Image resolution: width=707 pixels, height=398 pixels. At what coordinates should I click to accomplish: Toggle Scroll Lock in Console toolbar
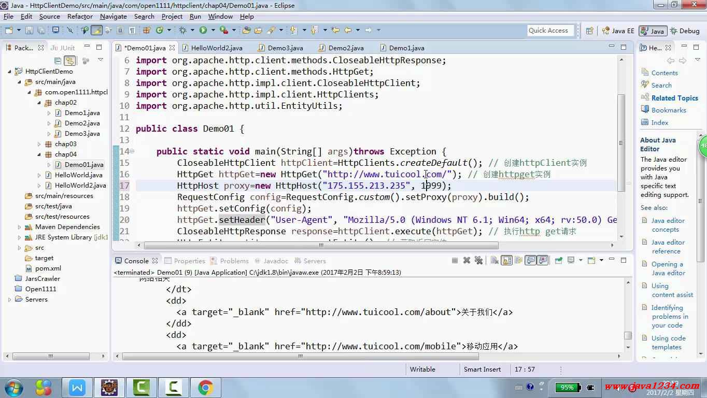coord(506,260)
